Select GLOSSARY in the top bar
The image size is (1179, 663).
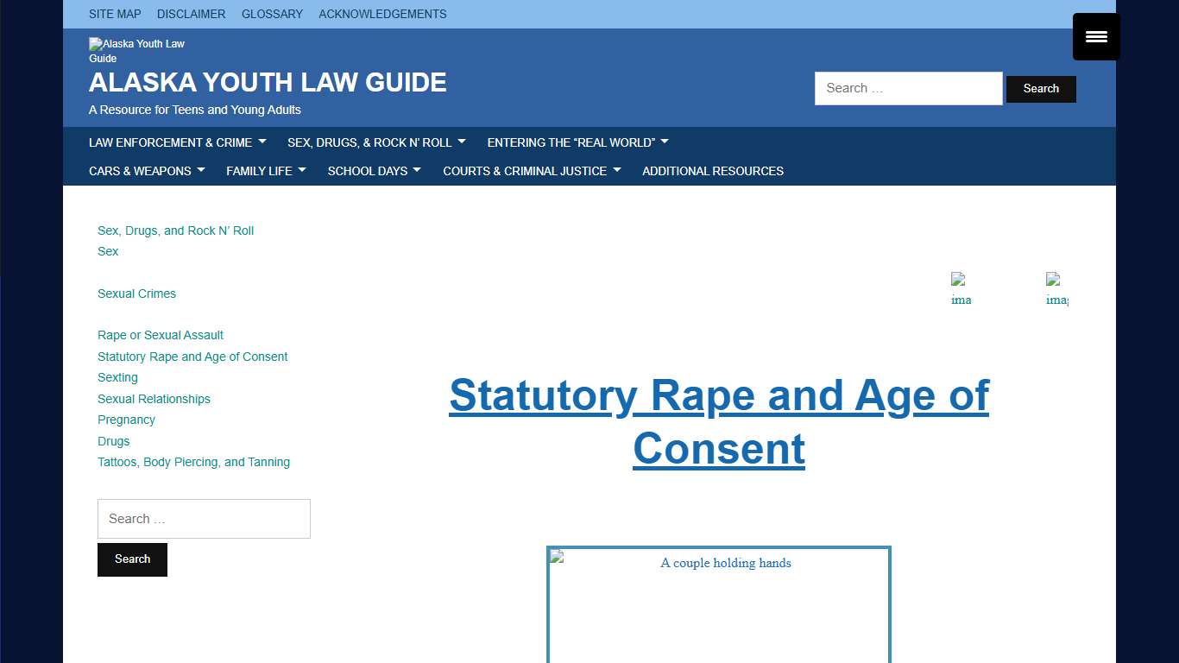pyautogui.click(x=272, y=14)
